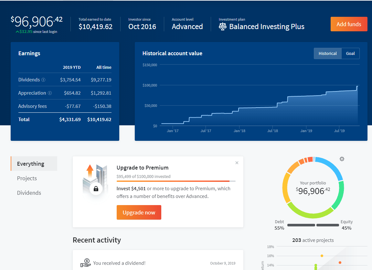The height and width of the screenshot is (270, 372).
Task: Click the yellow dot at 16% return
Action: tap(322, 256)
